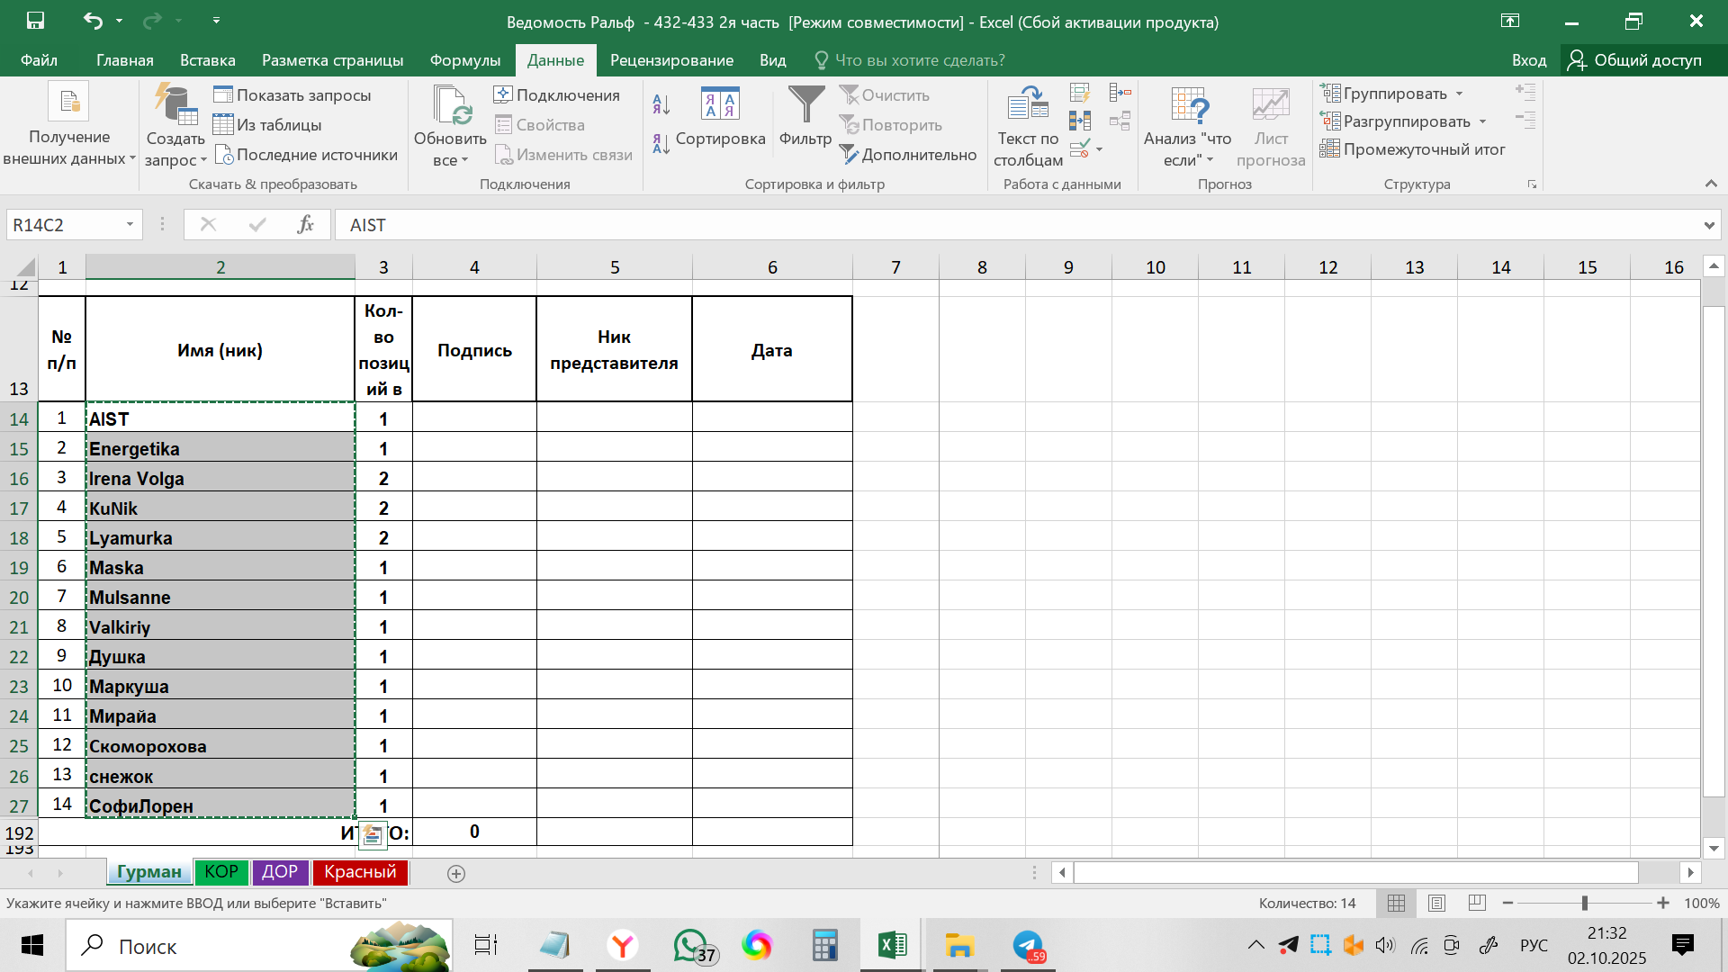
Task: Click the Refresh All icon
Action: (450, 105)
